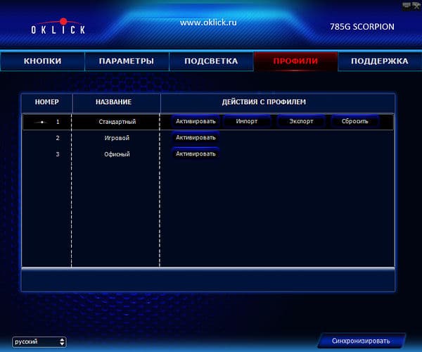Open the ПОДСВЕТКА tab

(x=211, y=61)
